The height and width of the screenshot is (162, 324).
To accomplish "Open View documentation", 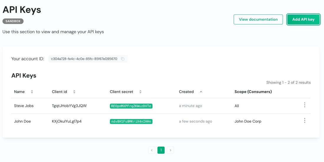I will (258, 19).
